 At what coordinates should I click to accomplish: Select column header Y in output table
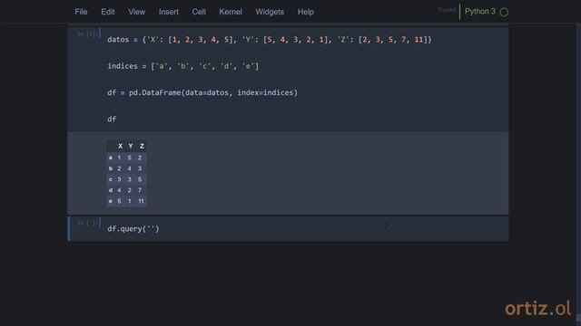click(x=131, y=146)
